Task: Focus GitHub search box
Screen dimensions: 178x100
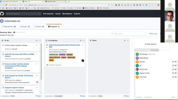Action: tap(23, 14)
